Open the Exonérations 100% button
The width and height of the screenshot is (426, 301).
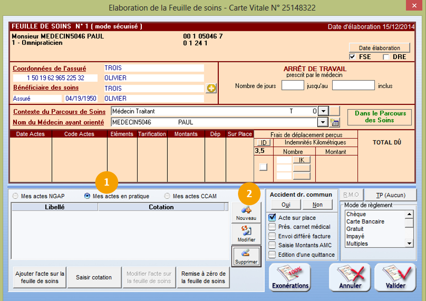290,278
